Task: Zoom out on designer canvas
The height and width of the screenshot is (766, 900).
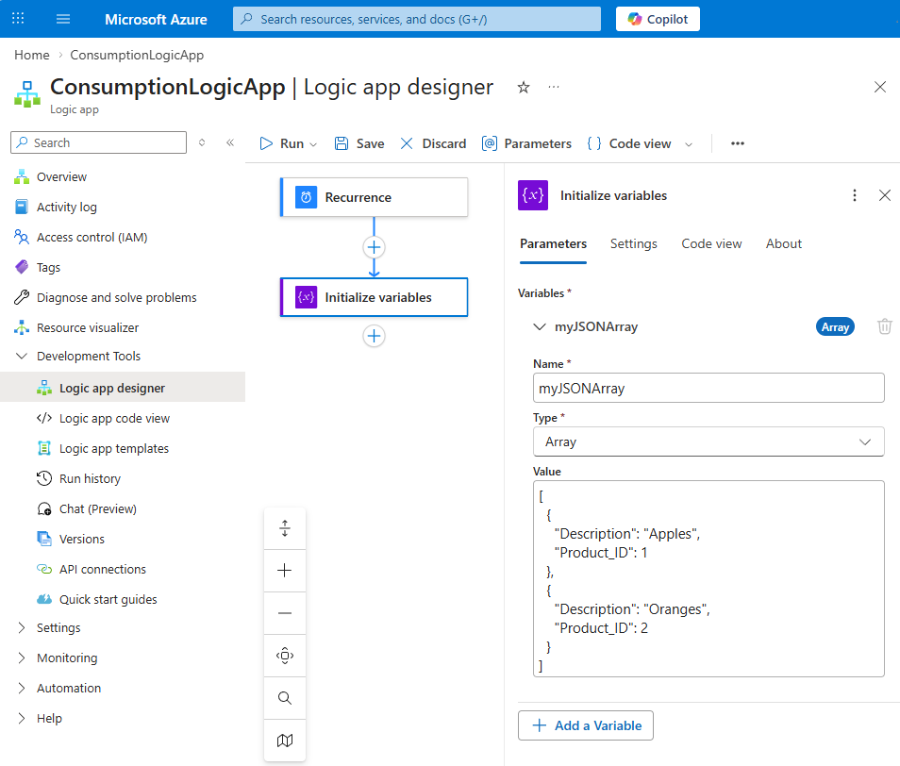Action: [x=285, y=613]
